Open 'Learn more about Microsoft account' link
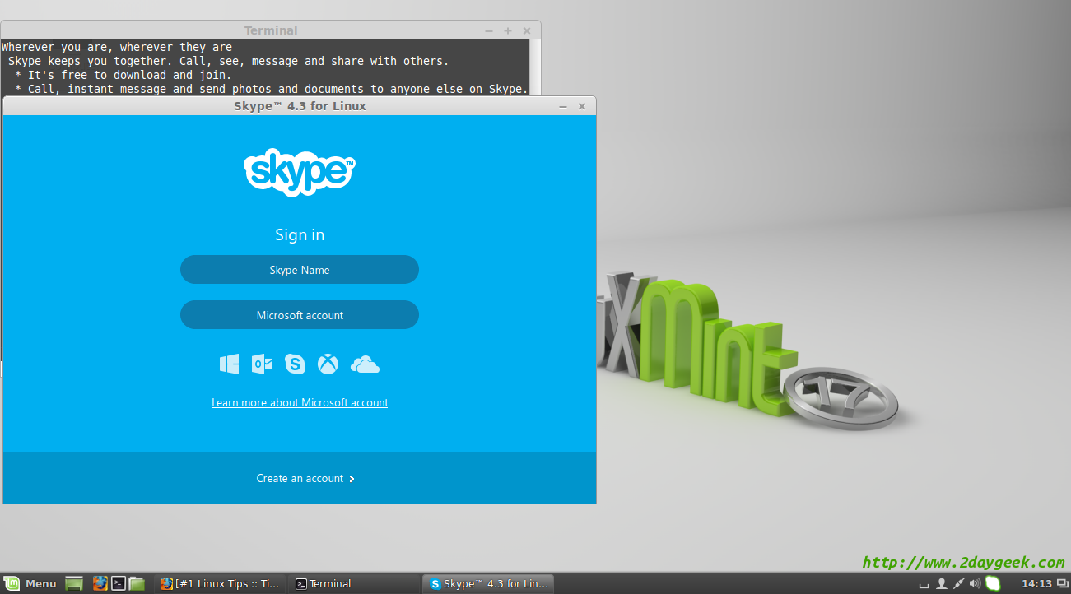The width and height of the screenshot is (1071, 594). click(x=300, y=402)
